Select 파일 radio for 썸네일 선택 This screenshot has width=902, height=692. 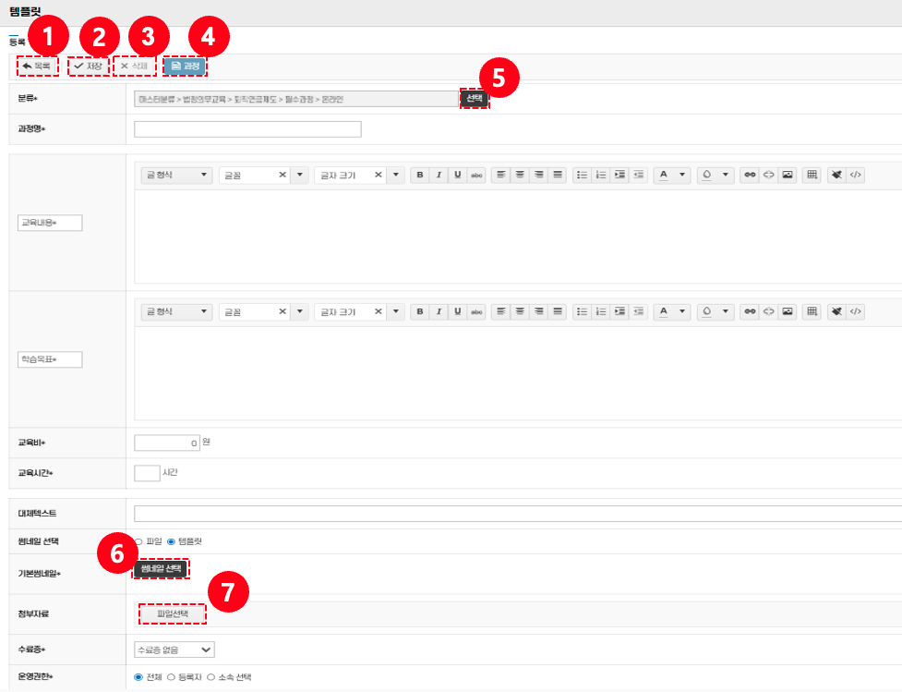[x=138, y=541]
